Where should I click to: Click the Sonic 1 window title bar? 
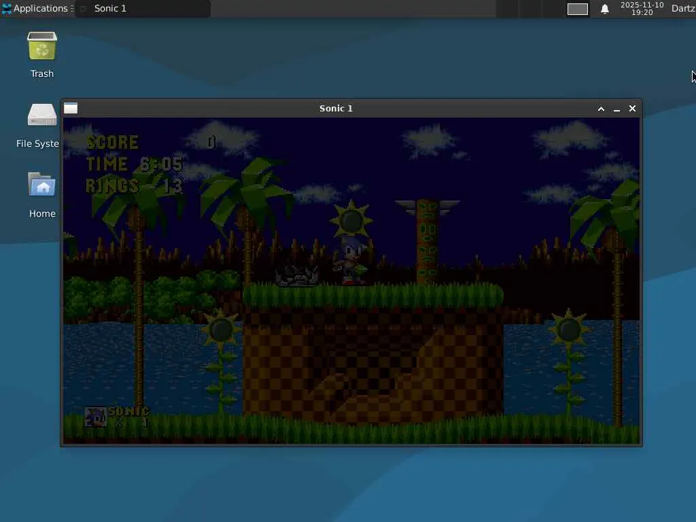pos(336,108)
